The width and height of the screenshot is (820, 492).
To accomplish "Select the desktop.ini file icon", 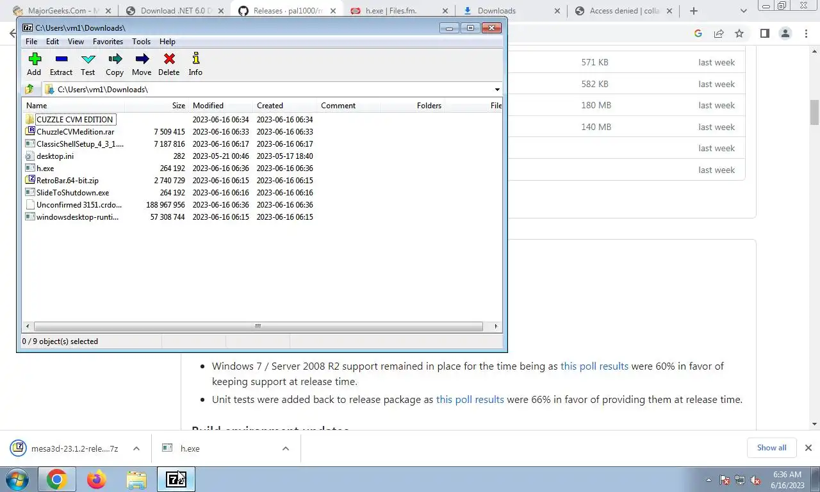I will coord(30,156).
